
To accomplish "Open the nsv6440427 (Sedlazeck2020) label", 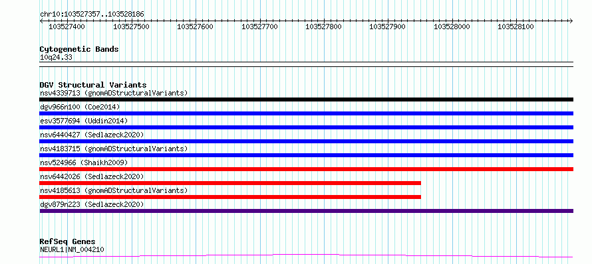I will point(92,135).
